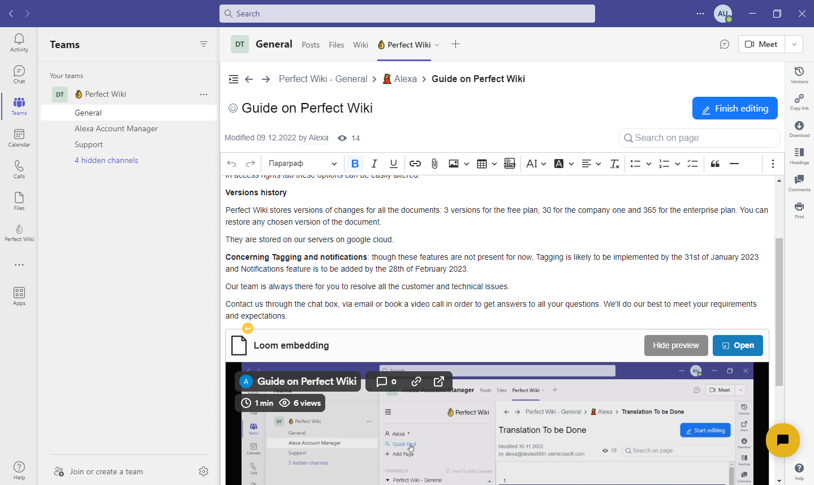Open the Wiki tab

[x=360, y=45]
